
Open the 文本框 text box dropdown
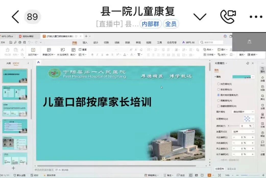click(x=209, y=55)
